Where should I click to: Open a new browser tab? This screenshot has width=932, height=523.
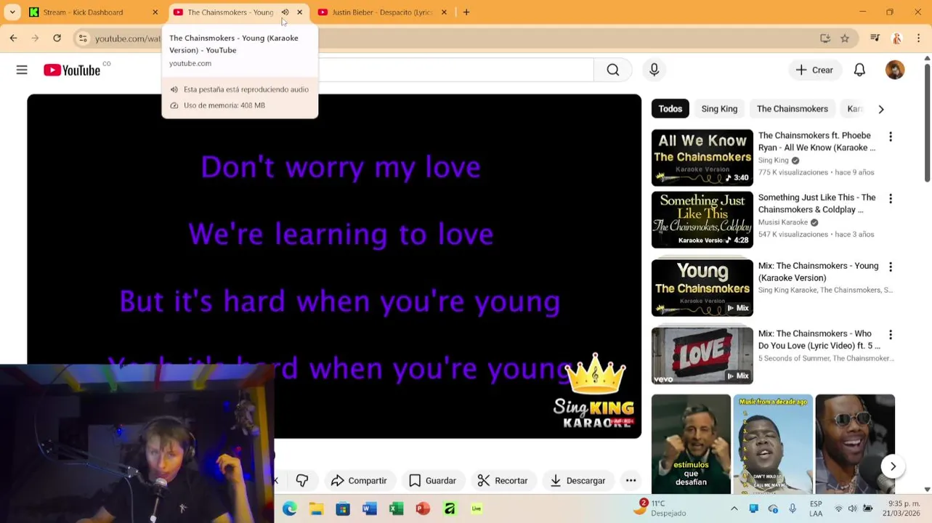point(466,12)
